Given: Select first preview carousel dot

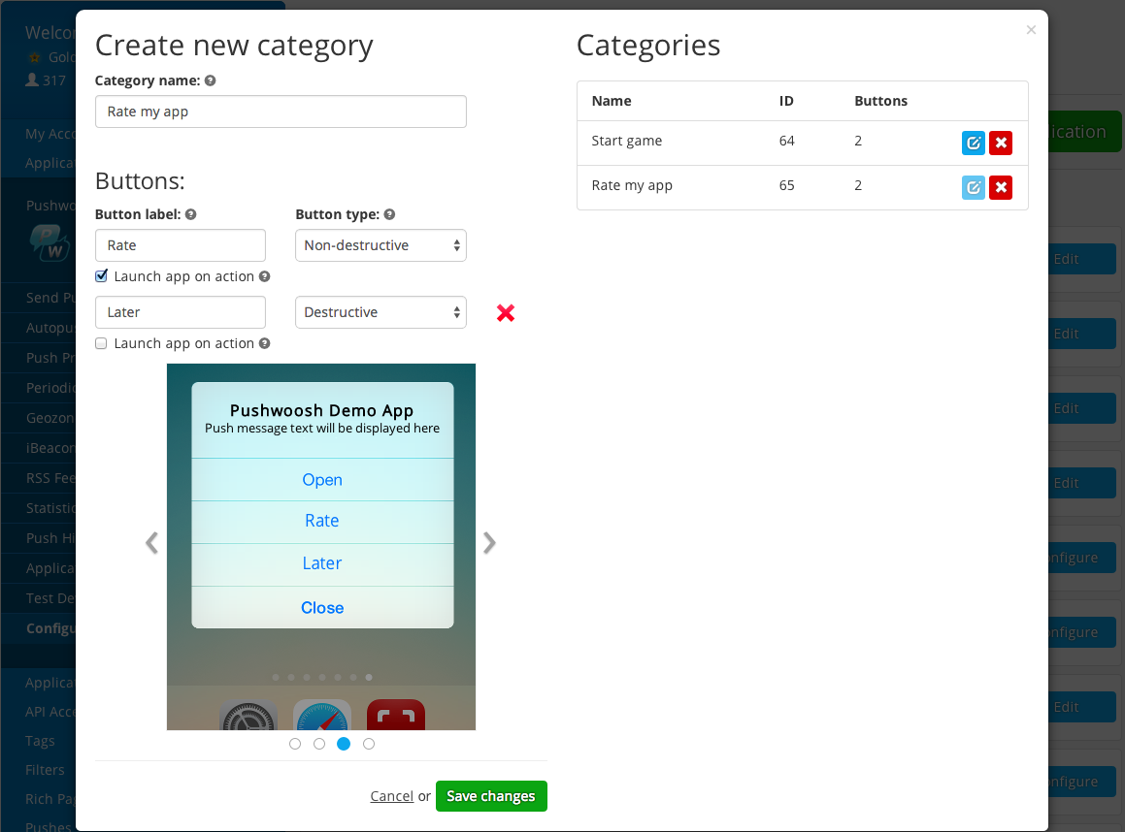Looking at the screenshot, I should click(x=295, y=744).
